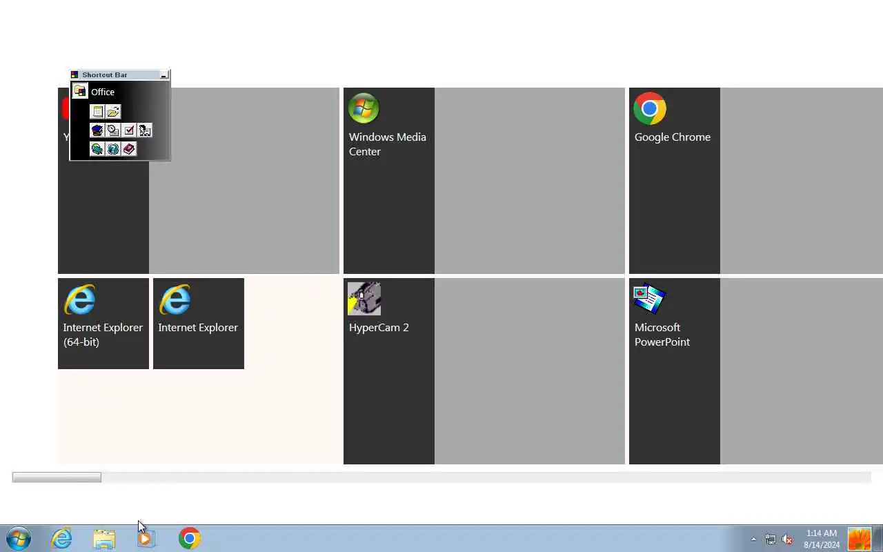Click the horizontal scrollbar thumb

(x=57, y=477)
